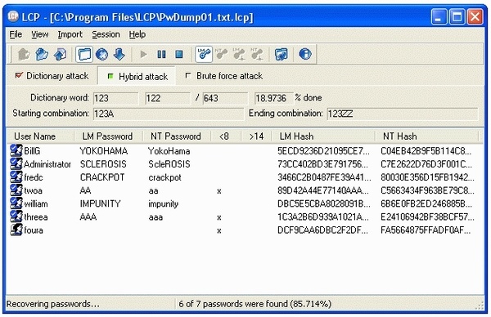This screenshot has width=491, height=317.
Task: Toggle the Hybrid attack checkbox
Action: [x=110, y=76]
